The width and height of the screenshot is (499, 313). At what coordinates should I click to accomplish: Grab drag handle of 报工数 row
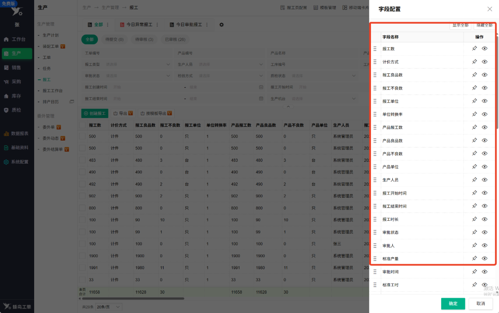(375, 48)
